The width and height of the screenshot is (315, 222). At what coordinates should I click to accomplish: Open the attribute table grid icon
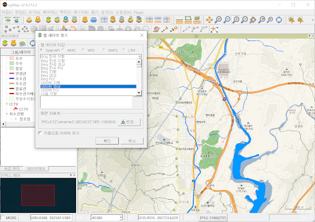tap(104, 20)
